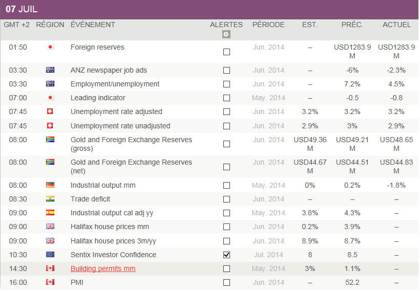Click Spain flag beside Industrial output cal adj
The width and height of the screenshot is (420, 293).
pos(50,213)
